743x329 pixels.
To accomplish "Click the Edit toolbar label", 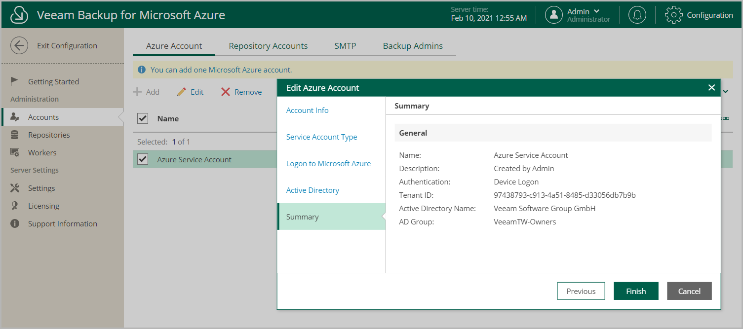I will (x=197, y=92).
